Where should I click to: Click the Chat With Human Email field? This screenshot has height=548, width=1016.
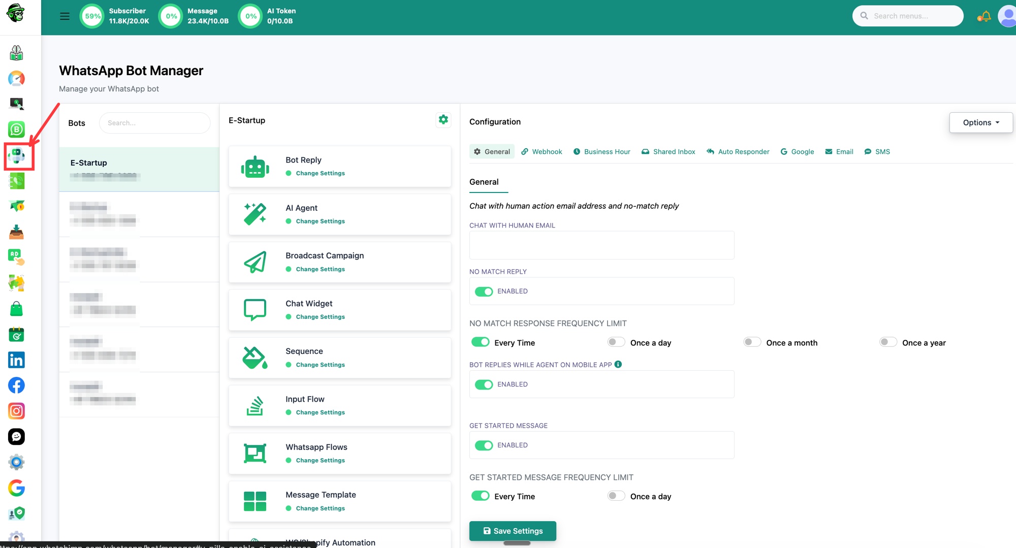601,245
